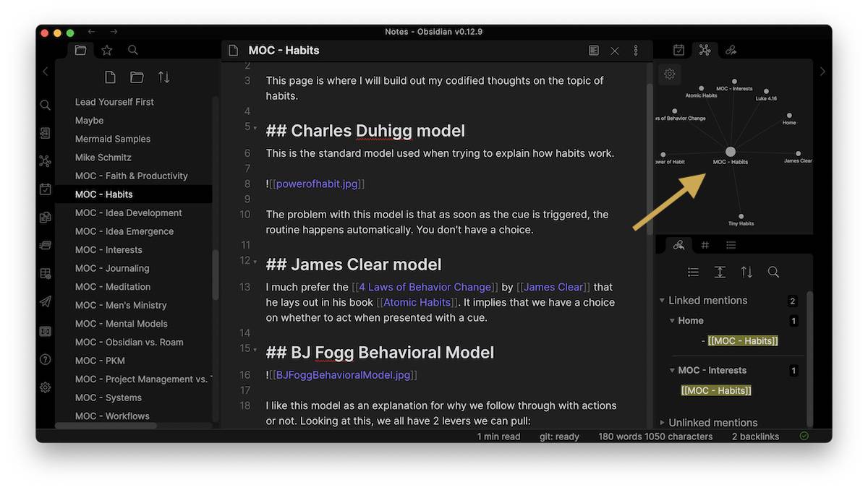
Task: Open the Atomic Habits link
Action: (419, 302)
